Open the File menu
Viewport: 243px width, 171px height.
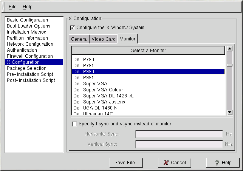point(12,7)
